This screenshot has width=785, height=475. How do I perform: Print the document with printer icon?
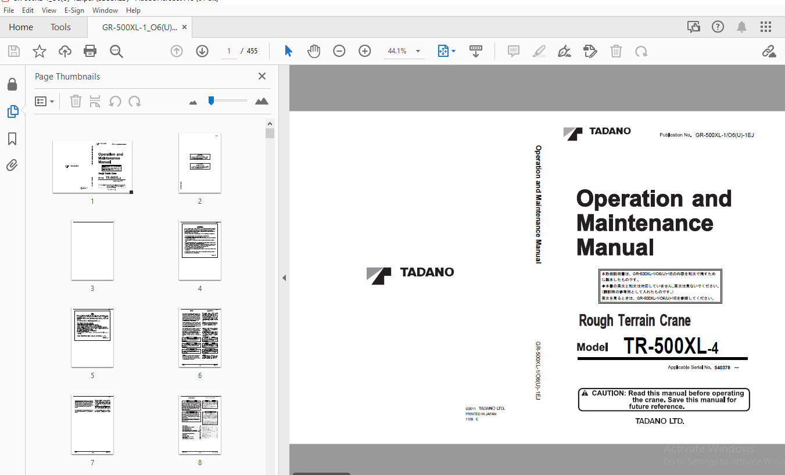90,51
